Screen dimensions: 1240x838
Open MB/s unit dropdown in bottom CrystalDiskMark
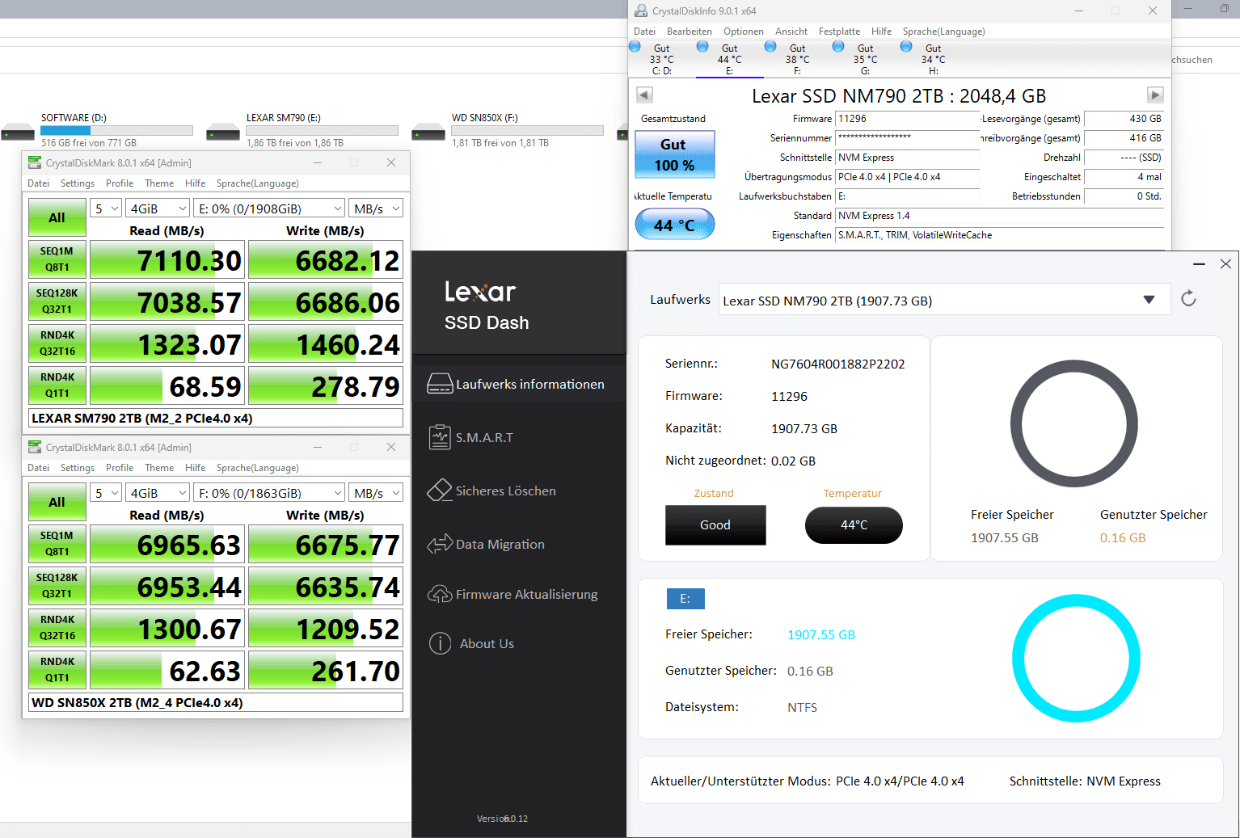(x=376, y=493)
